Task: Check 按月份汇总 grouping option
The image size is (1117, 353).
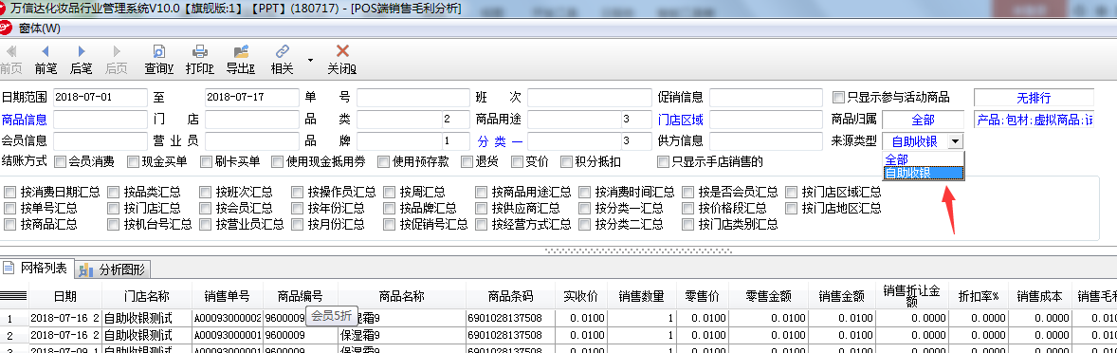Action: click(x=297, y=225)
